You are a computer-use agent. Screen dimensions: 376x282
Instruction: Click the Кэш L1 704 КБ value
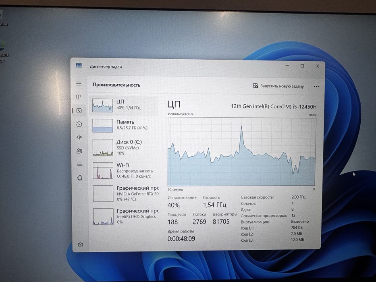click(297, 227)
